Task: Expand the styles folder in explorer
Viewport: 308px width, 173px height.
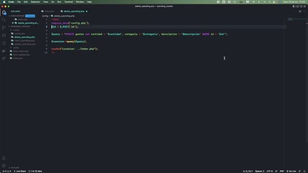Action: 15,48
